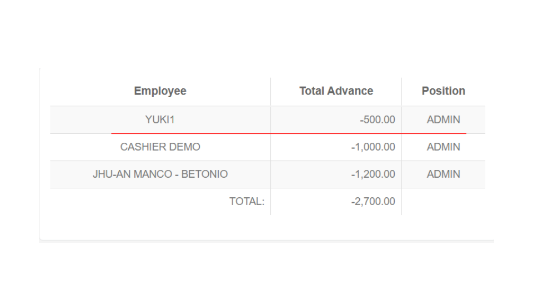Select the JHU-AN MANCO - BETONIO employee cell
Screen dimensions: 533x300
click(x=160, y=174)
